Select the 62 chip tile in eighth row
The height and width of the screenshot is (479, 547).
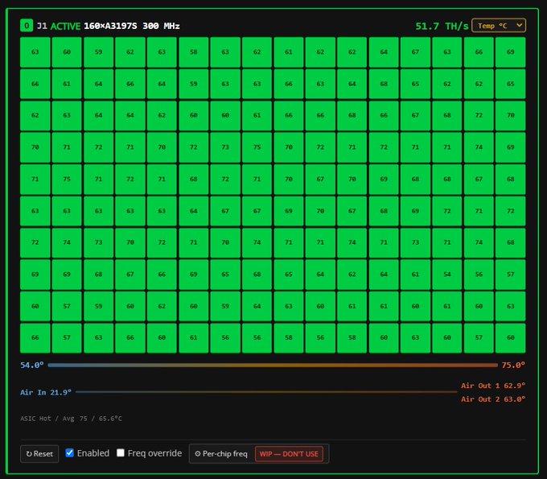[352, 274]
